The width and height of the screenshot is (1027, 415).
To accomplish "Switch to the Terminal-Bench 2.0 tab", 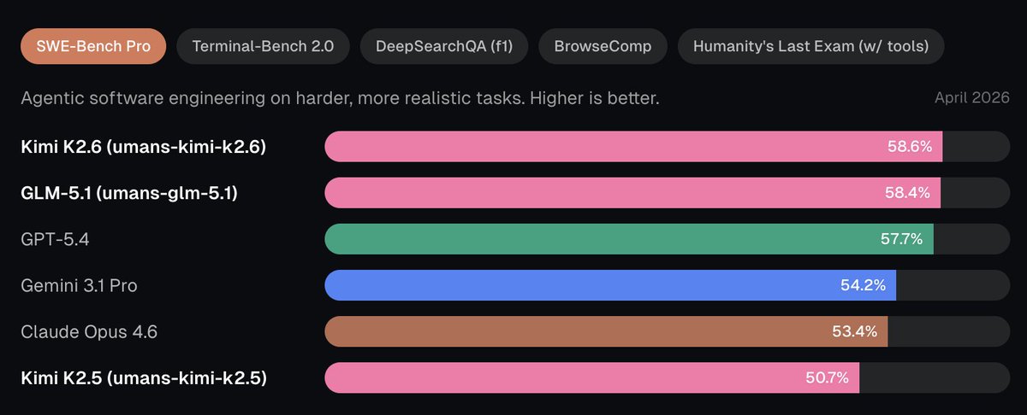I will (x=263, y=46).
